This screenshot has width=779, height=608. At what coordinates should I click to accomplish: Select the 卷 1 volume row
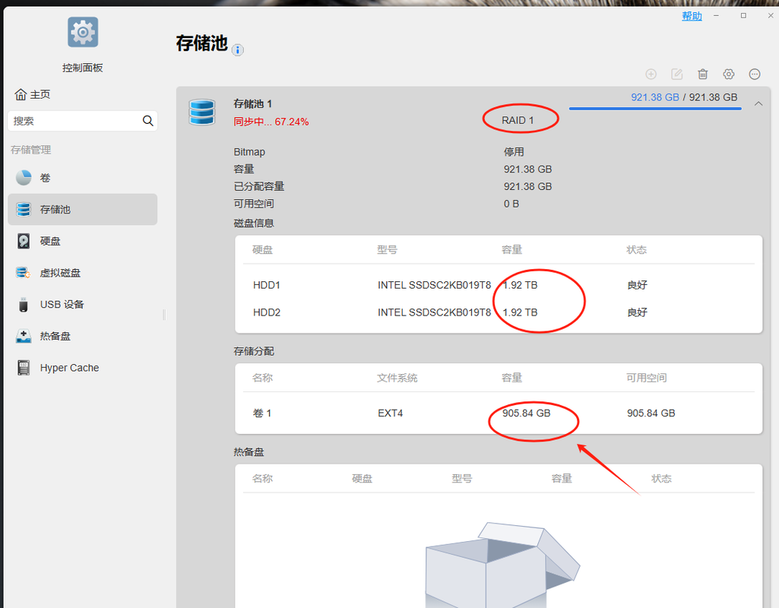coord(499,413)
